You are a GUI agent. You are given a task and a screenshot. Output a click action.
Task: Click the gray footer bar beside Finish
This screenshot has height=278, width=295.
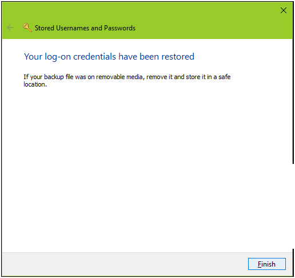tap(124, 264)
